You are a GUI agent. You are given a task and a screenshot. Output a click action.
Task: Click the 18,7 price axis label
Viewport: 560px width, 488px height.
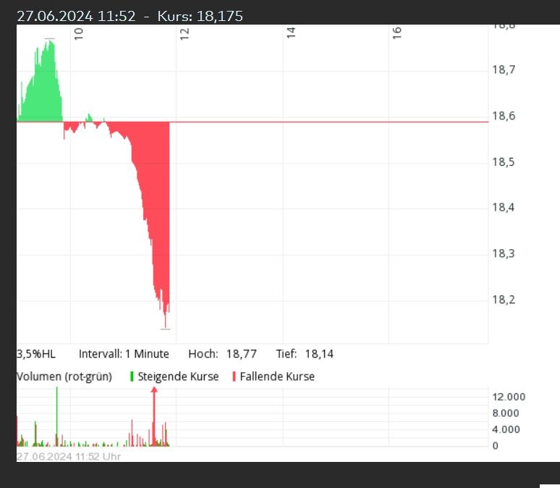click(x=504, y=70)
